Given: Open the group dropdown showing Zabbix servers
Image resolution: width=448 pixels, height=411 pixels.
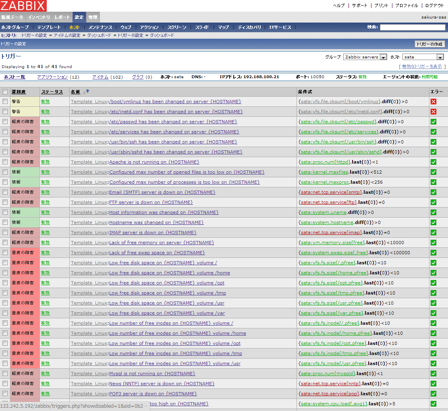Looking at the screenshot, I should pos(365,57).
